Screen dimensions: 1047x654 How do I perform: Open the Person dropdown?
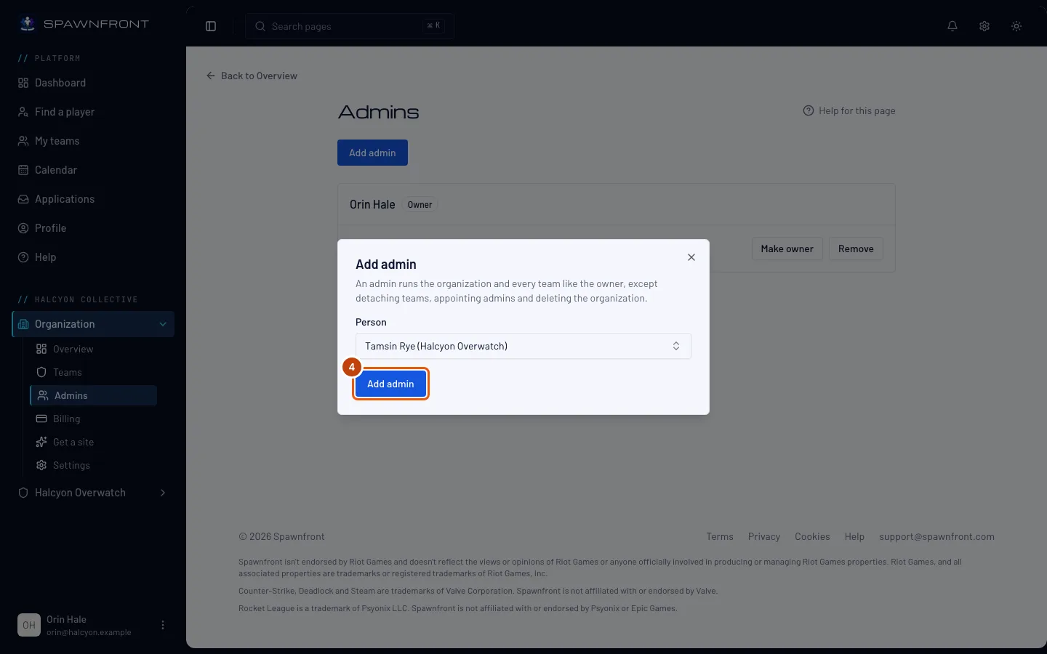[x=523, y=346]
